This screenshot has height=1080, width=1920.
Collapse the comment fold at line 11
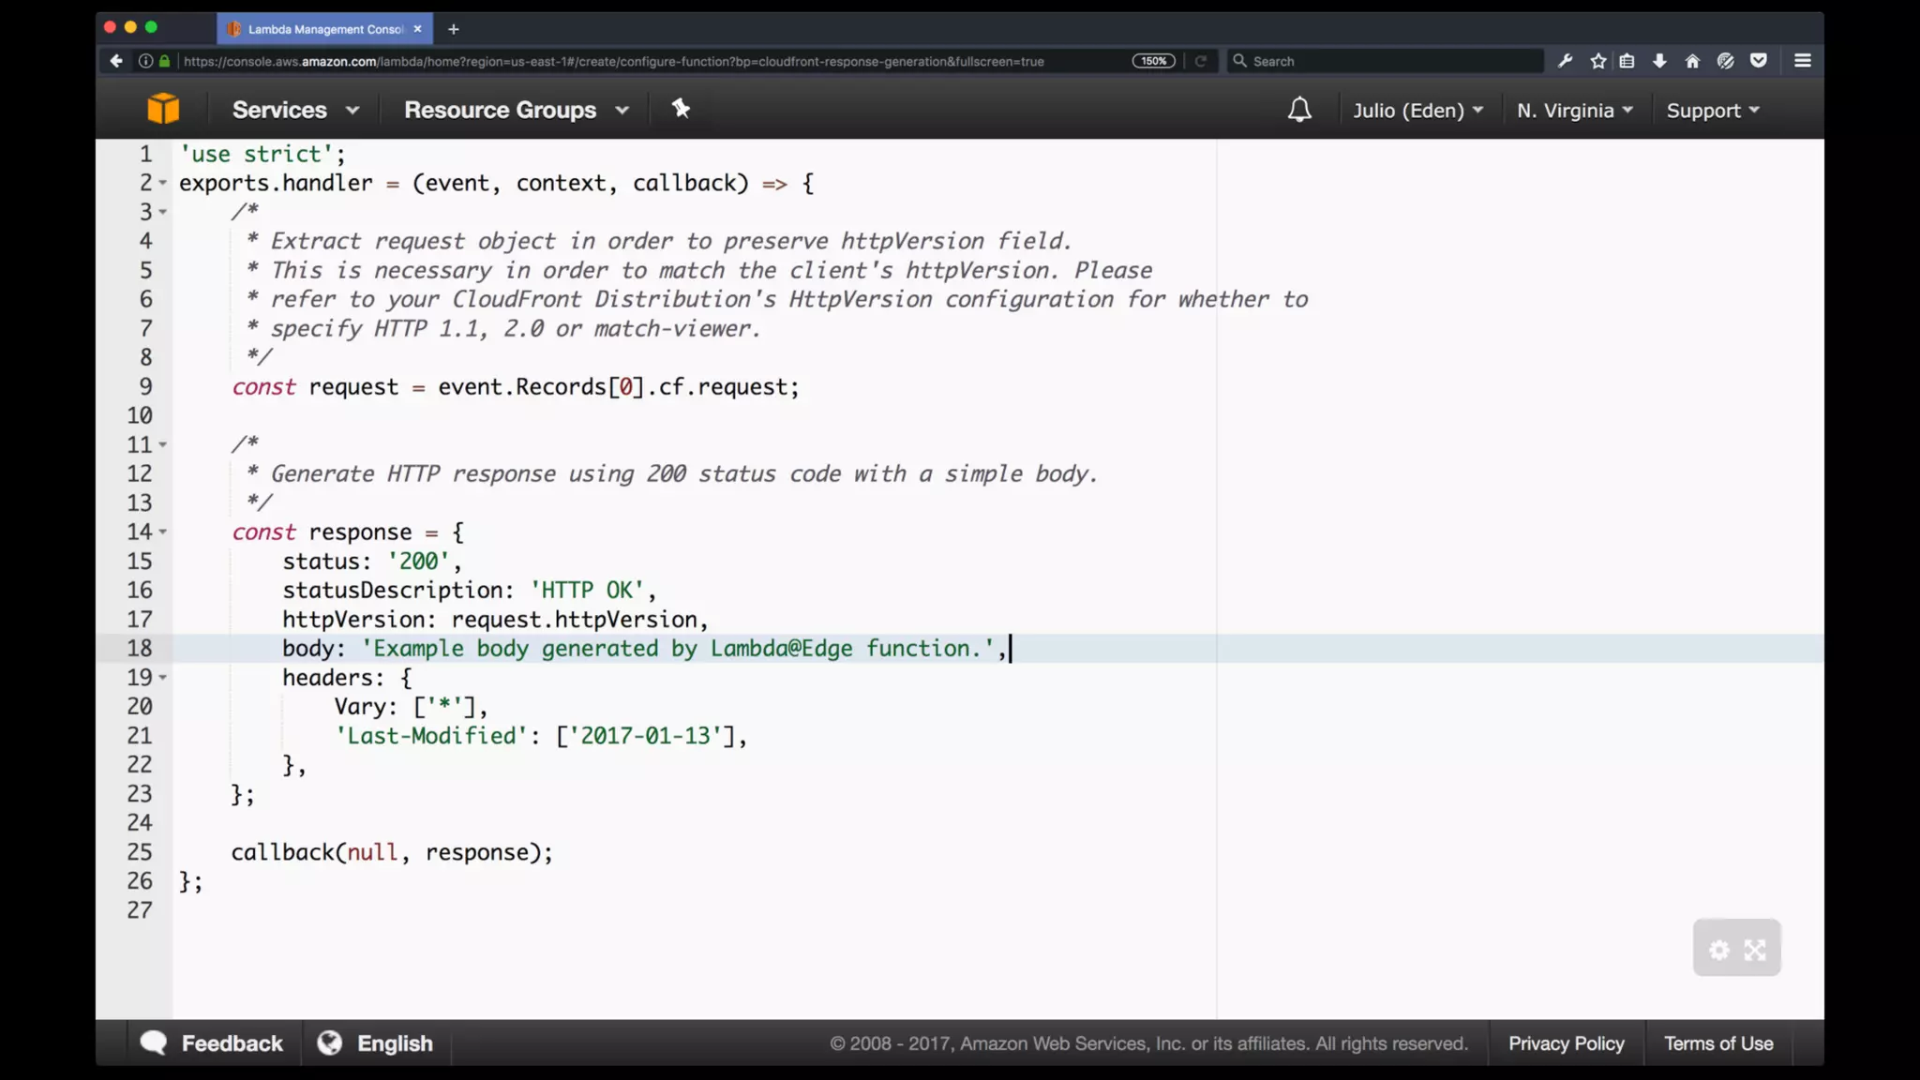coord(162,444)
